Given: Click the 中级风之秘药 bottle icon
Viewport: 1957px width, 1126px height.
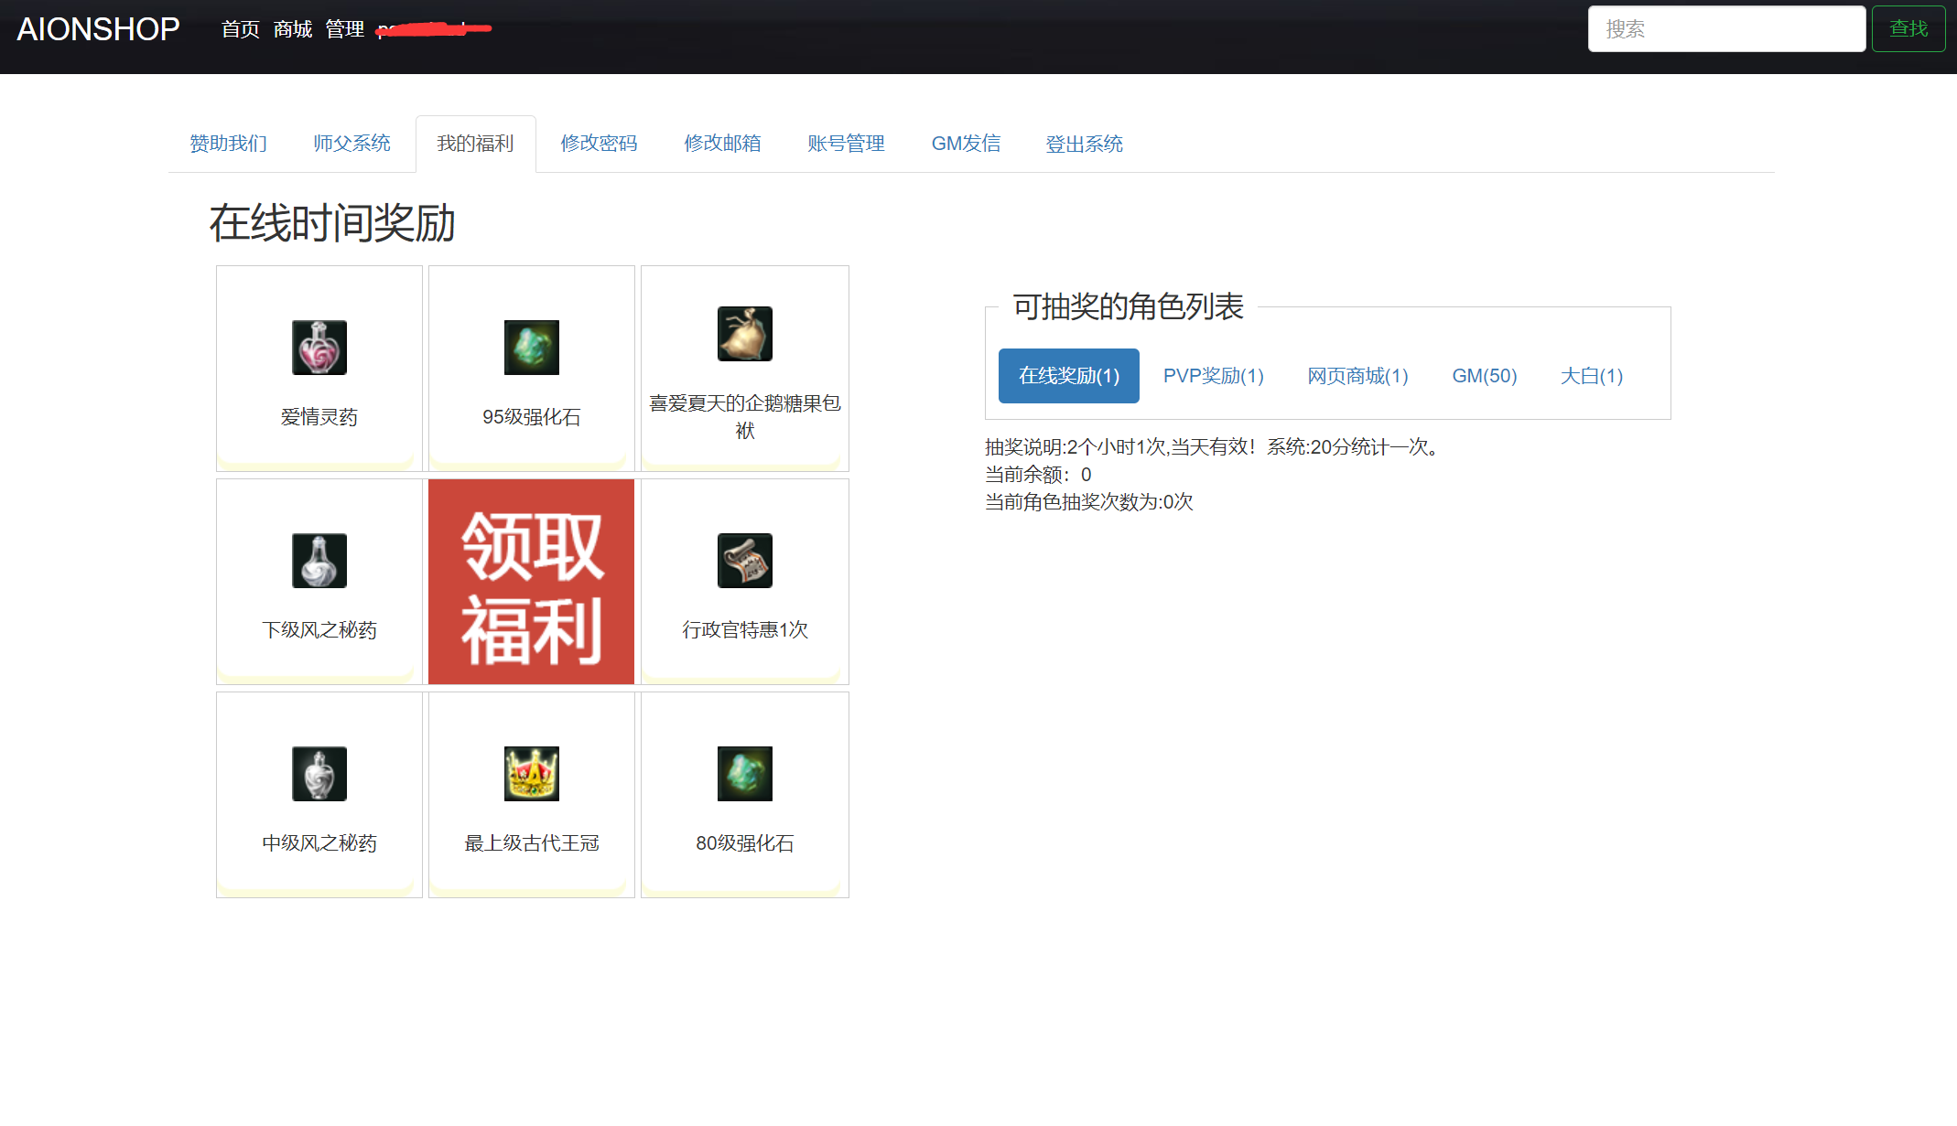Looking at the screenshot, I should click(319, 774).
